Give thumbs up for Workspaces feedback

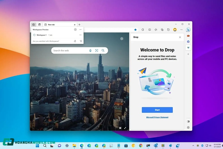point(75,41)
